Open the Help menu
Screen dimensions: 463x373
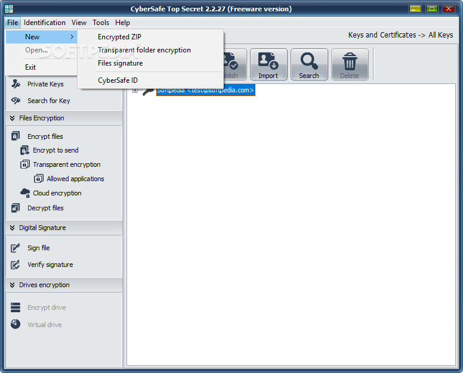click(122, 23)
